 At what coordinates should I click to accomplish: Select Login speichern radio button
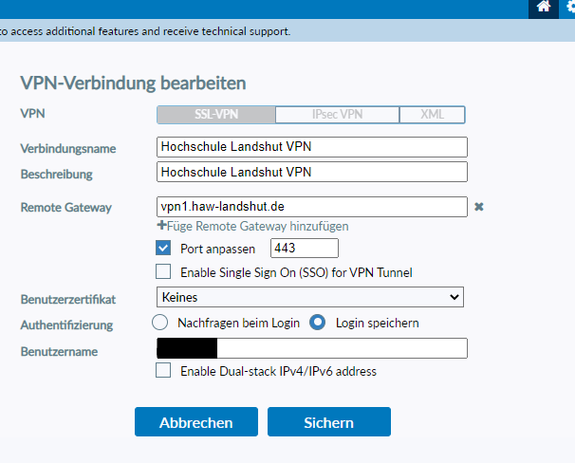click(317, 323)
